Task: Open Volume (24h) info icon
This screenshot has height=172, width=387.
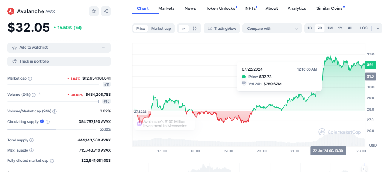Action: [34, 95]
